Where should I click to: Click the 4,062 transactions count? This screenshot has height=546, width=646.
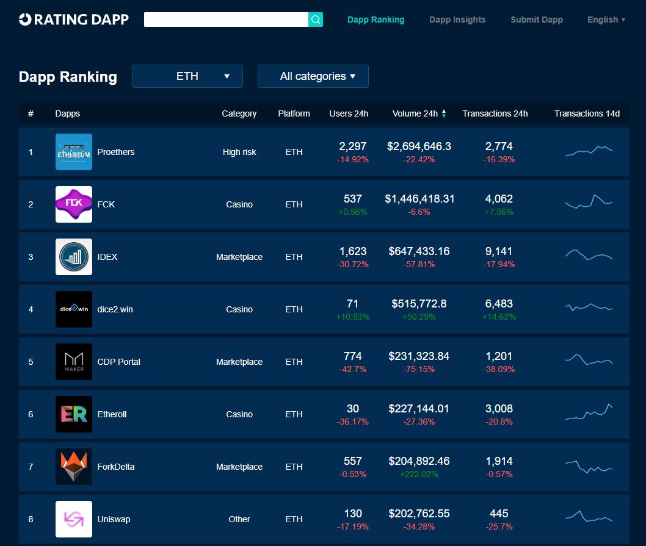pos(499,199)
